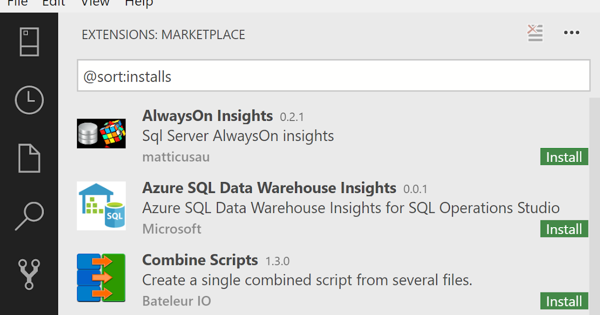Open the editor/file view in the sidebar
Screen dimensions: 600x315
tap(29, 158)
